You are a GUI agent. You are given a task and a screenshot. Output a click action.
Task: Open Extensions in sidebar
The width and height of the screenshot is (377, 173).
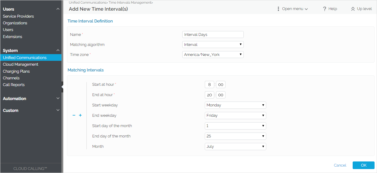12,36
